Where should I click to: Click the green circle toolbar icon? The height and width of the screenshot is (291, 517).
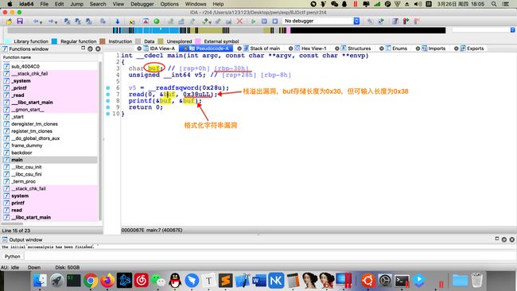(x=157, y=21)
